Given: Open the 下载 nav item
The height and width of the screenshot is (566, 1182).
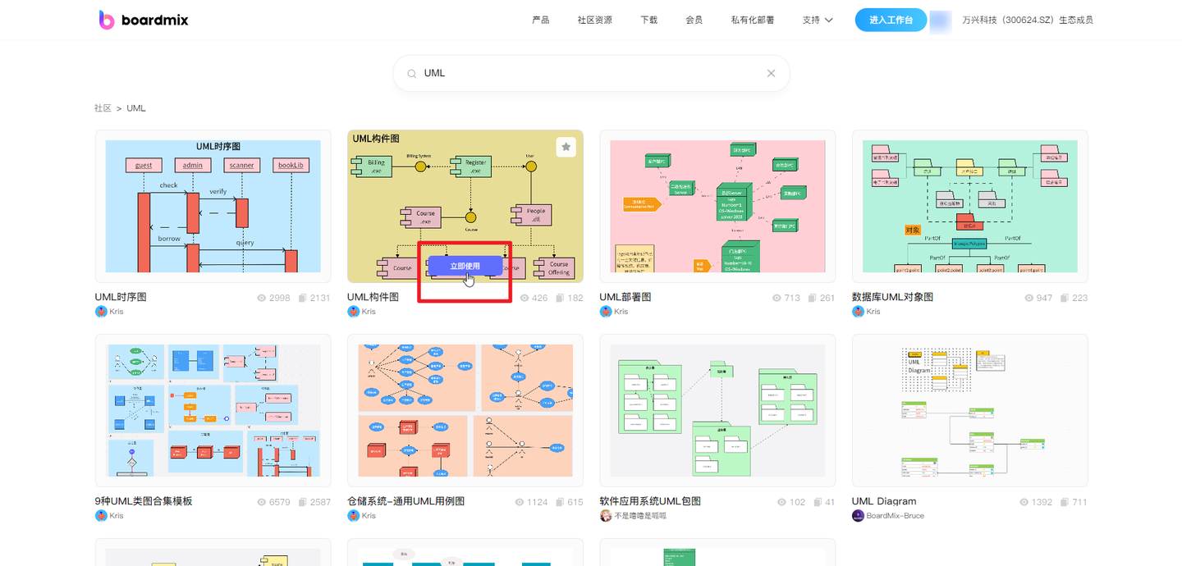Looking at the screenshot, I should point(648,20).
